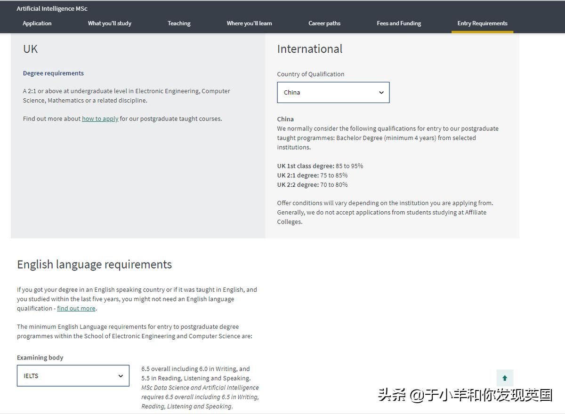Click the Examining body label

pos(40,358)
